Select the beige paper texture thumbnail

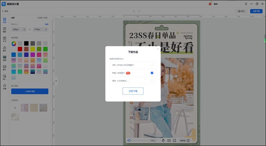(34, 108)
